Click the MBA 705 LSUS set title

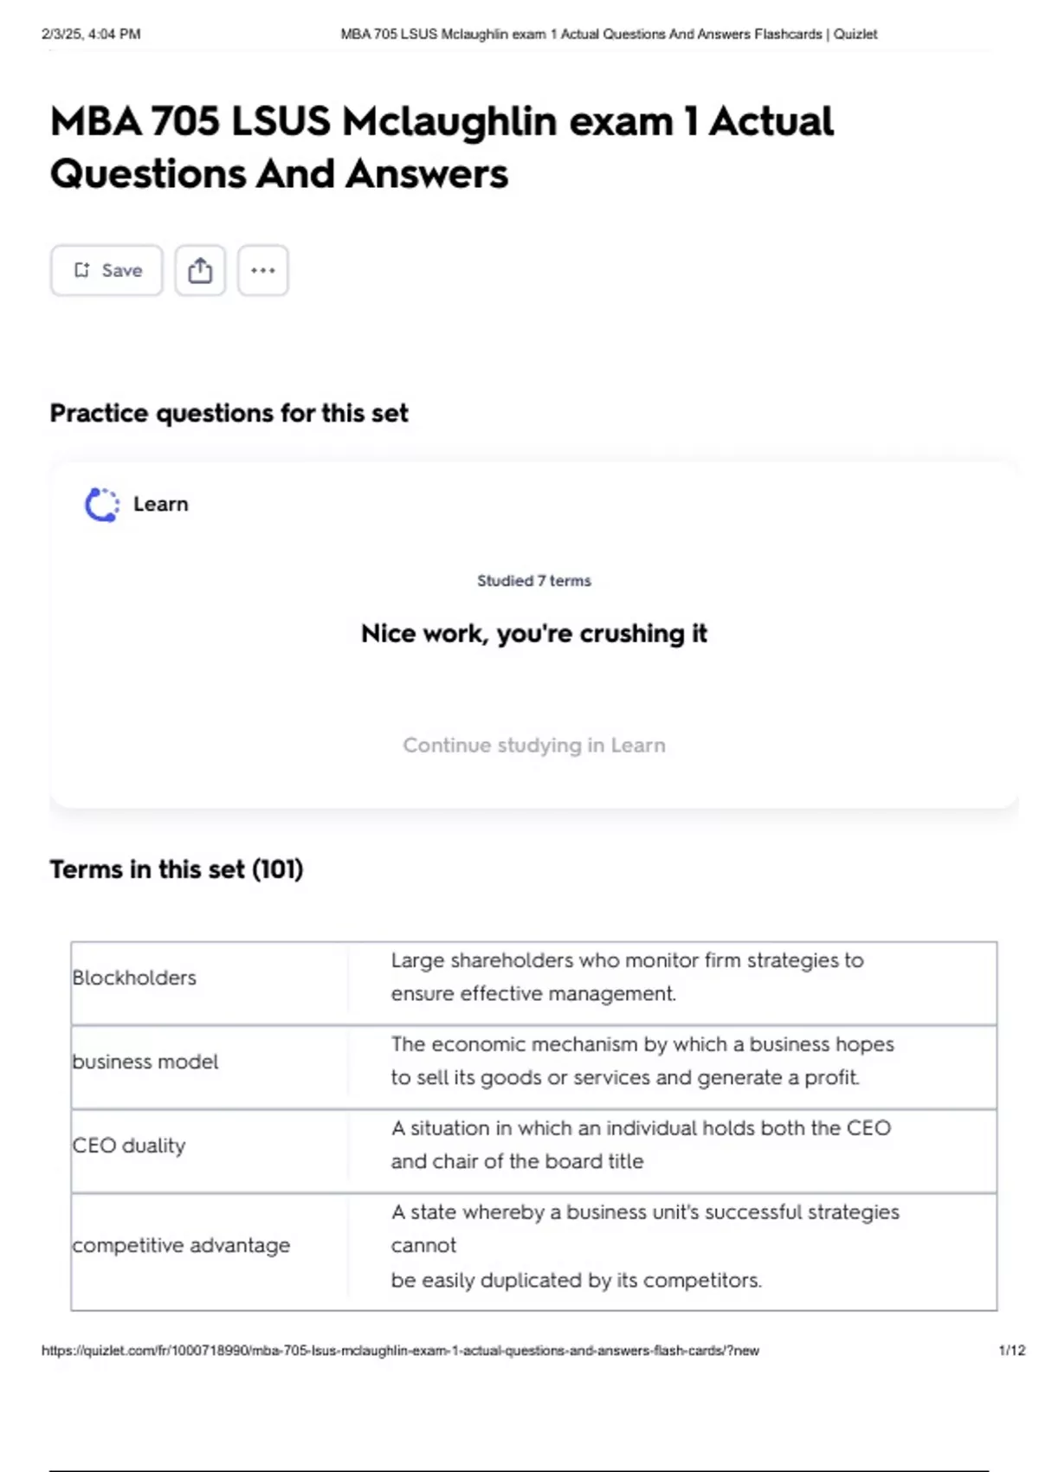[x=442, y=147]
